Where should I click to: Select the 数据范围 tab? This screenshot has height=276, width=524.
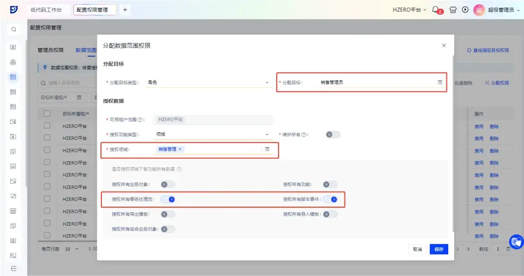[86, 50]
